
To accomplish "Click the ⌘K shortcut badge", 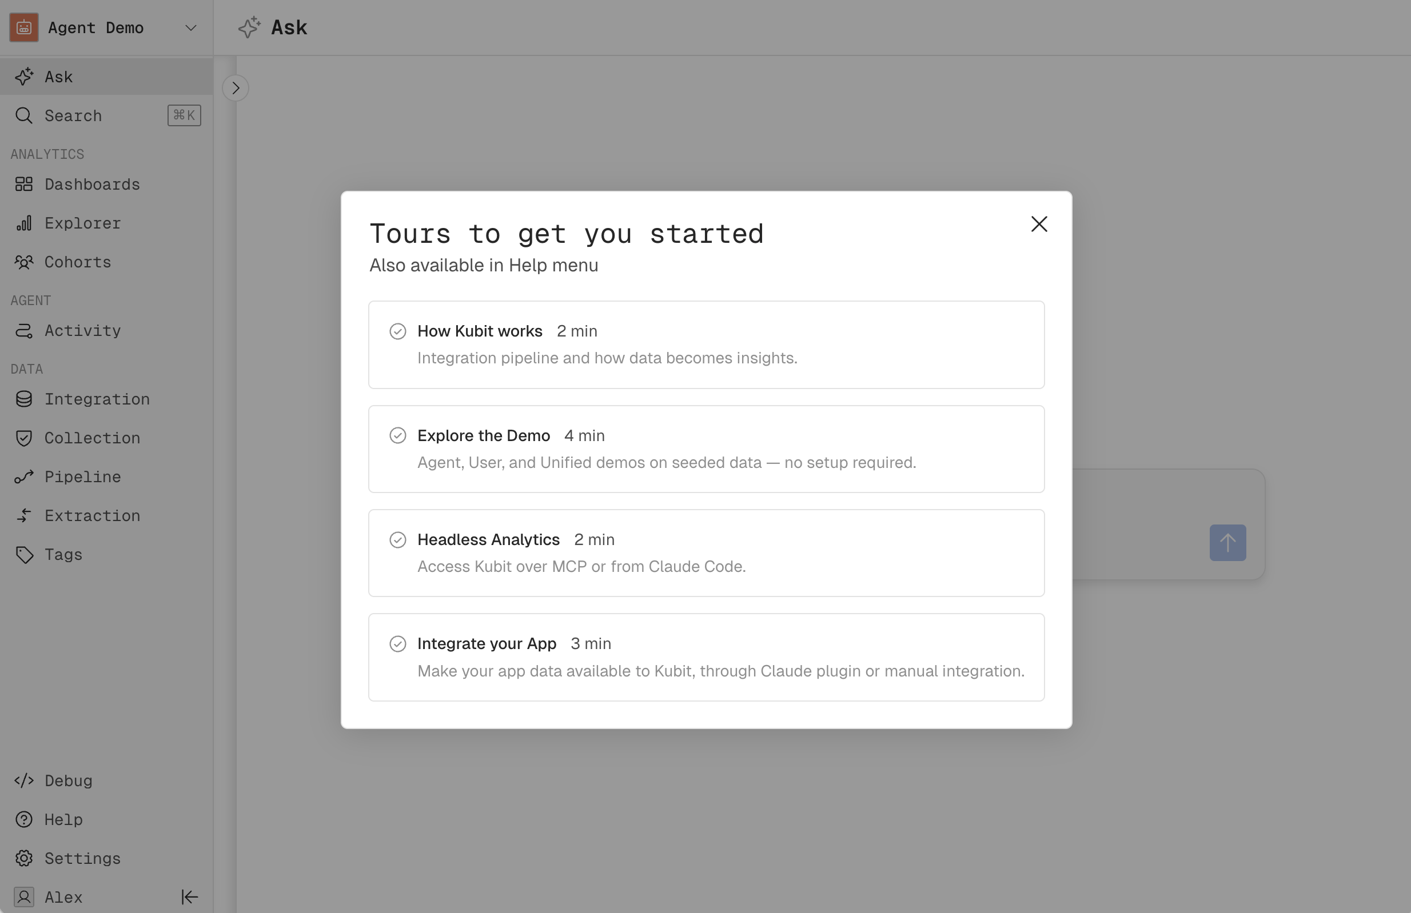I will click(x=184, y=115).
